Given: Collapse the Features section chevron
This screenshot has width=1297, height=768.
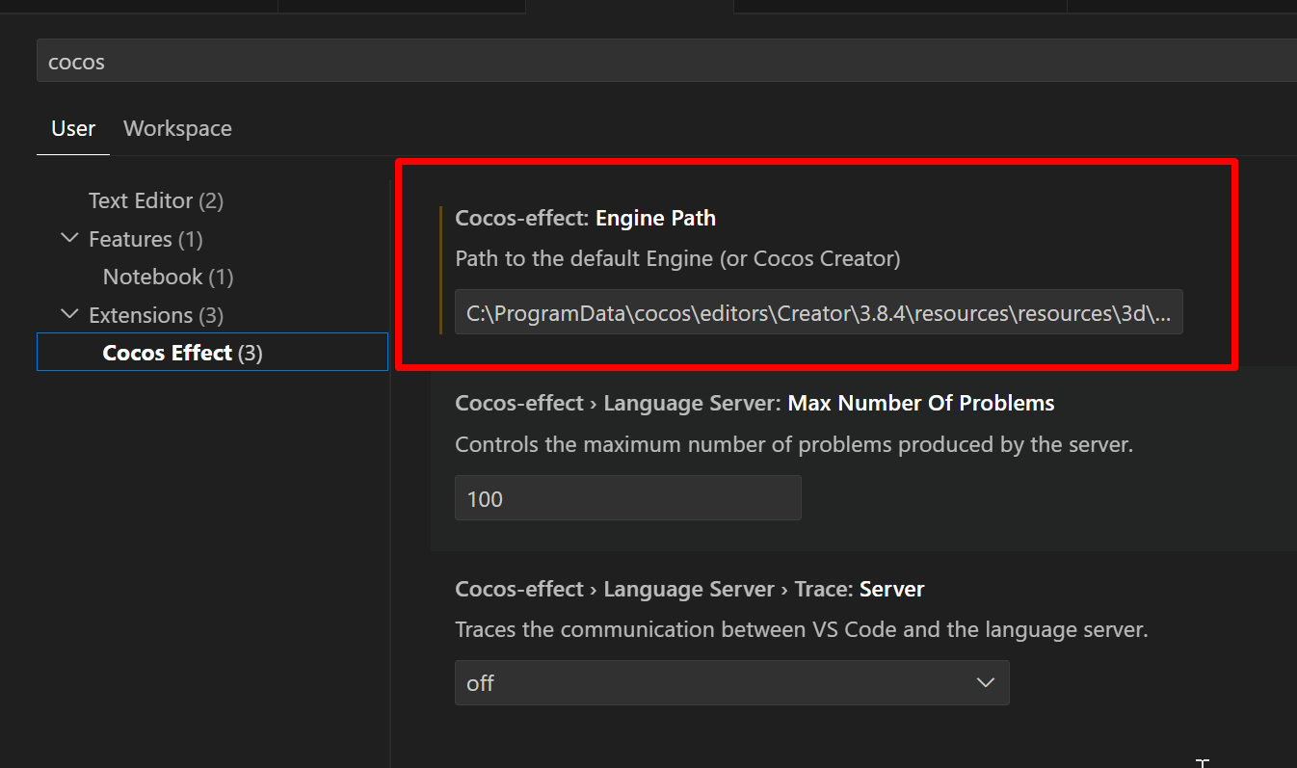Looking at the screenshot, I should click(x=69, y=238).
